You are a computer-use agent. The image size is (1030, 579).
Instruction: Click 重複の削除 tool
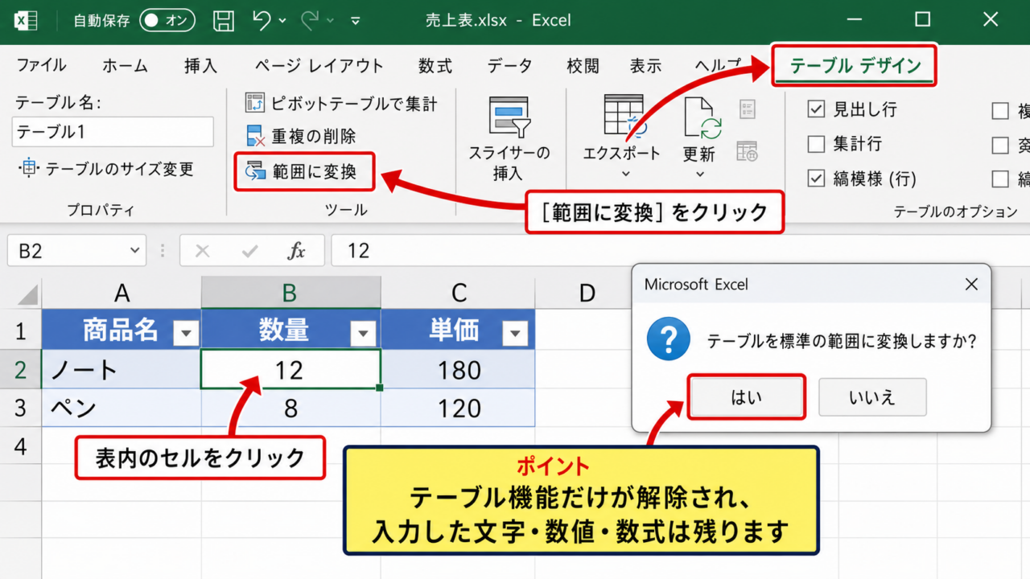point(301,137)
